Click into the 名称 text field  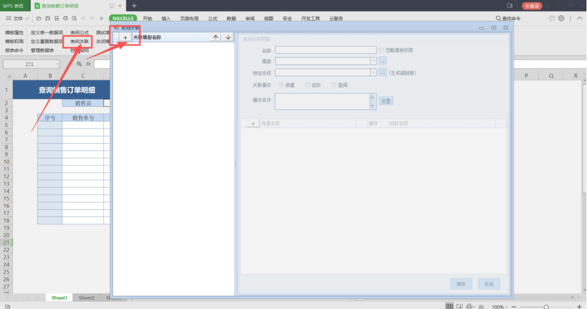pos(325,50)
